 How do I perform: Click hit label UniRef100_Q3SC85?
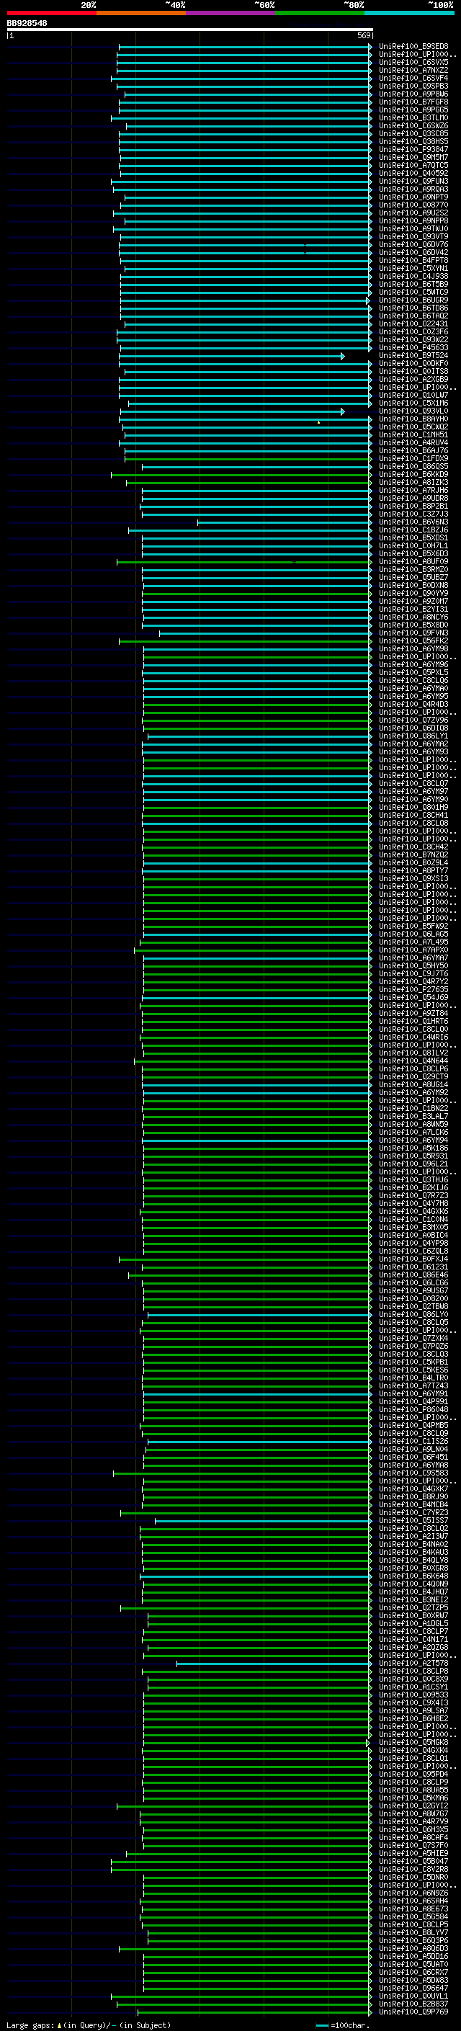[413, 133]
